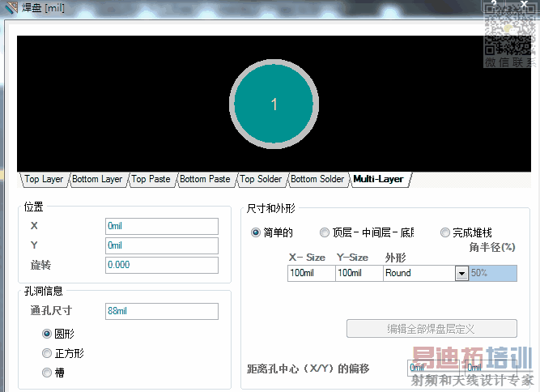
Task: Select the Top Solder tab
Action: pyautogui.click(x=261, y=180)
